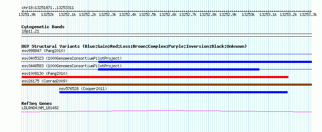Click the 13251.9k ruler tick label
The height and width of the screenshot is (132, 322).
pos(27,14)
